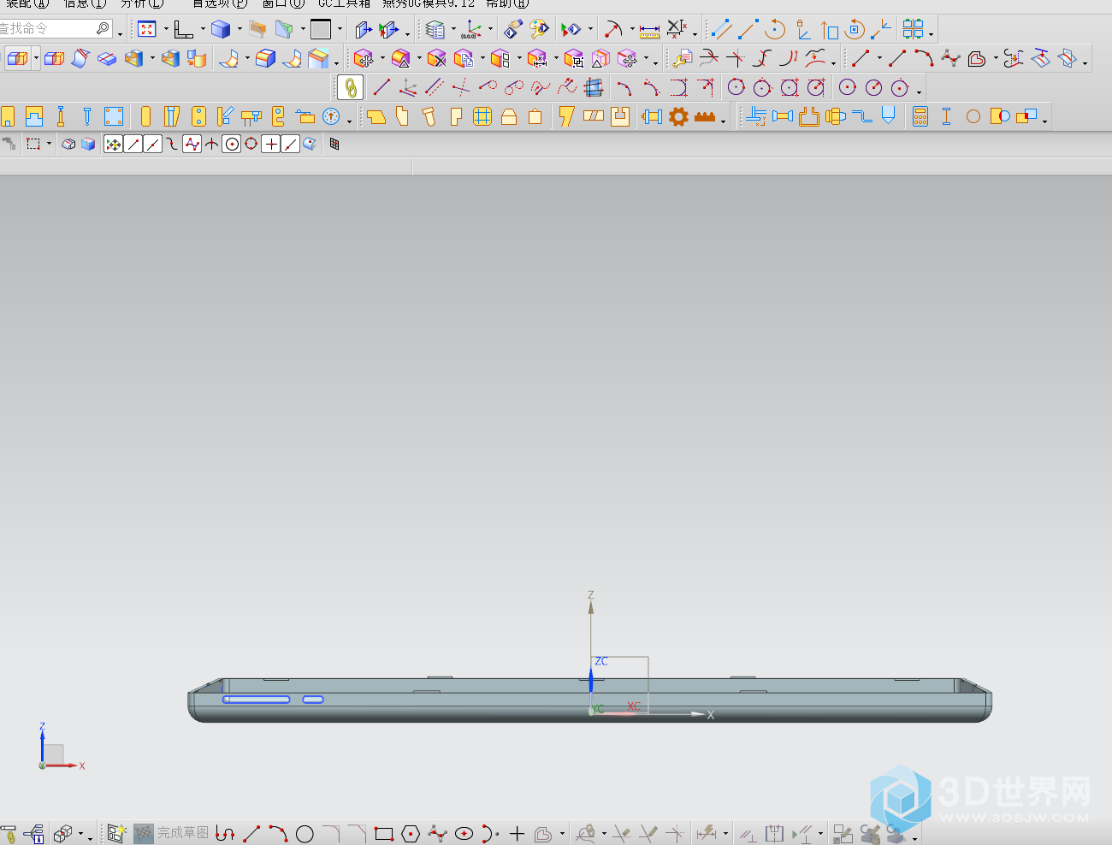Click the Fit view icon
The height and width of the screenshot is (845, 1112).
147,30
